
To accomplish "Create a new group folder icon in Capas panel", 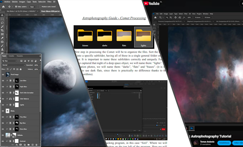I will coord(29,145).
